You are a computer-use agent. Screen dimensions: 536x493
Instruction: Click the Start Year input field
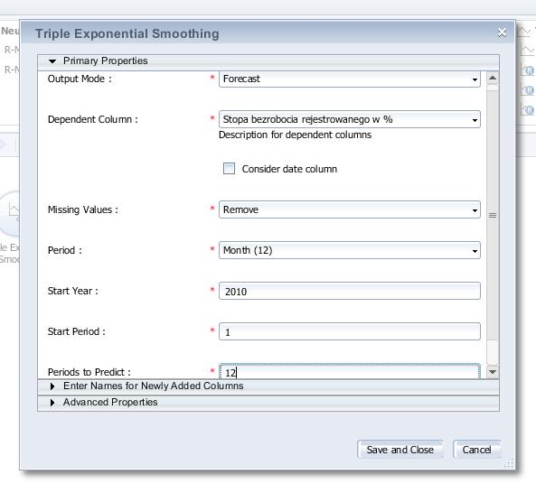coord(350,291)
